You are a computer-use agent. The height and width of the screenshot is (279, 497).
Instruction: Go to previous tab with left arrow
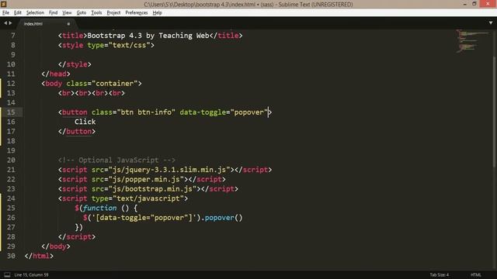tap(5, 23)
